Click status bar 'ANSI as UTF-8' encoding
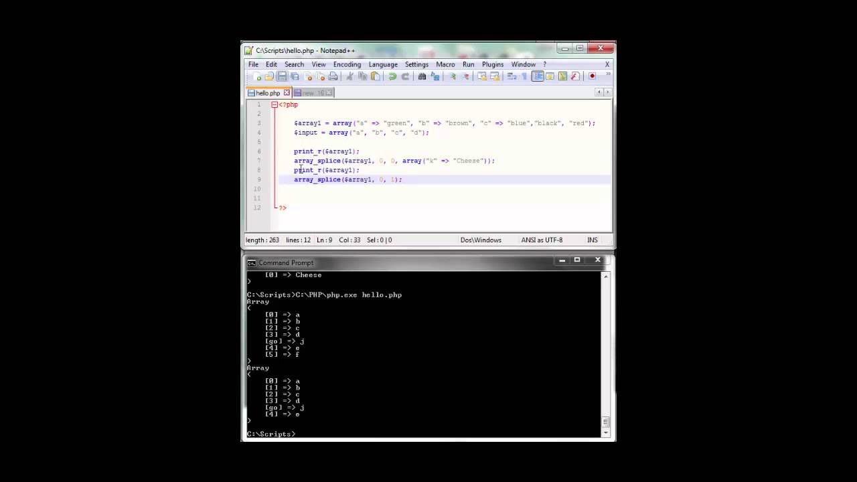Image resolution: width=857 pixels, height=482 pixels. (542, 240)
